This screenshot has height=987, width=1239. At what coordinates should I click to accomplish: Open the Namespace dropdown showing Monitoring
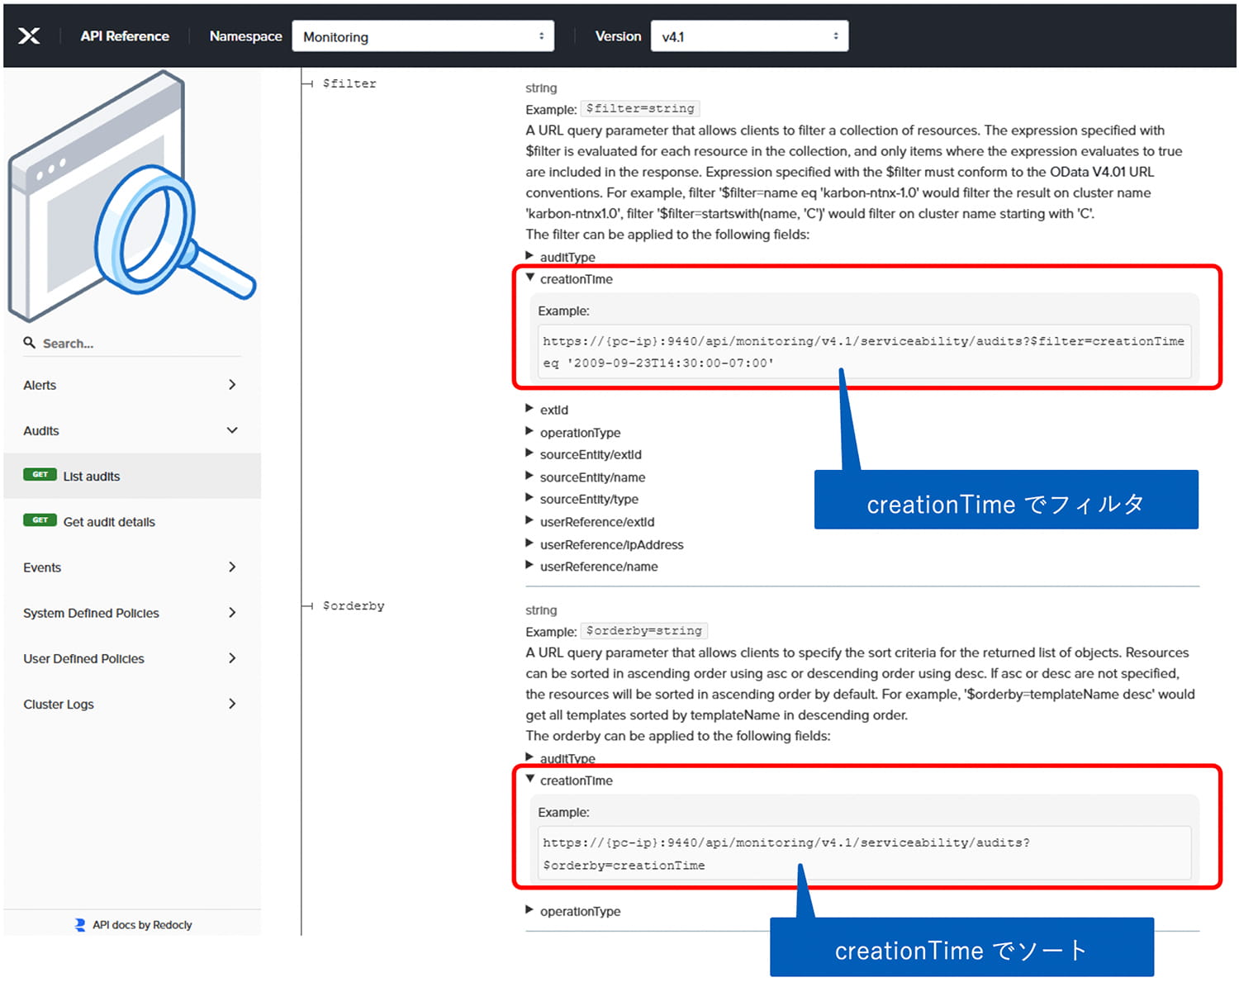tap(423, 36)
